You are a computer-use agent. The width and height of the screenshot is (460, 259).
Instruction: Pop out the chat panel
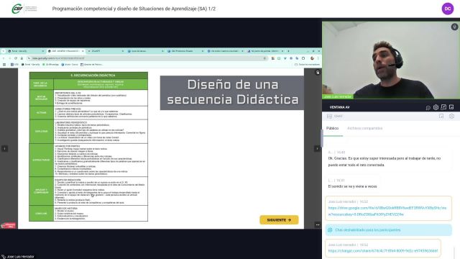click(441, 117)
